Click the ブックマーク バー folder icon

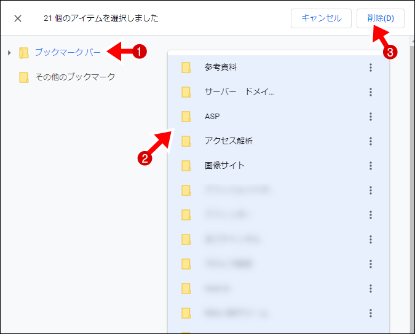24,53
